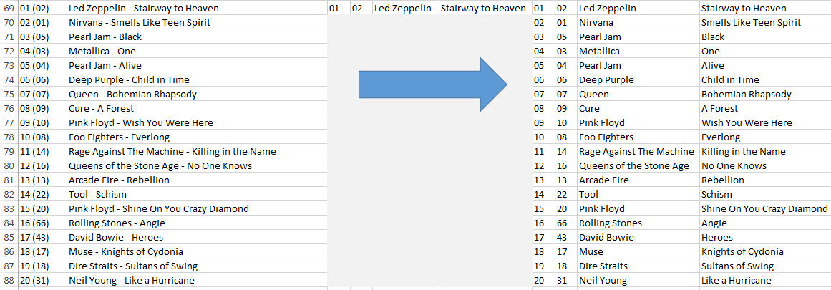Click the cell 'Nirvana - Smells Like Teen Spirit'
The image size is (831, 290).
click(197, 23)
